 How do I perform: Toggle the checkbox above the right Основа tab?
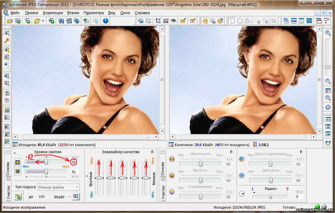point(162,152)
